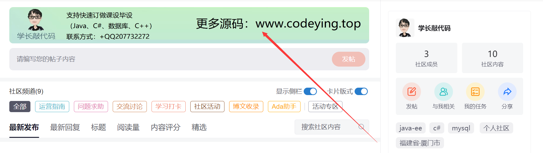Click the pink 发帖 submit button
Viewport: 543px width, 153px height.
pos(348,59)
